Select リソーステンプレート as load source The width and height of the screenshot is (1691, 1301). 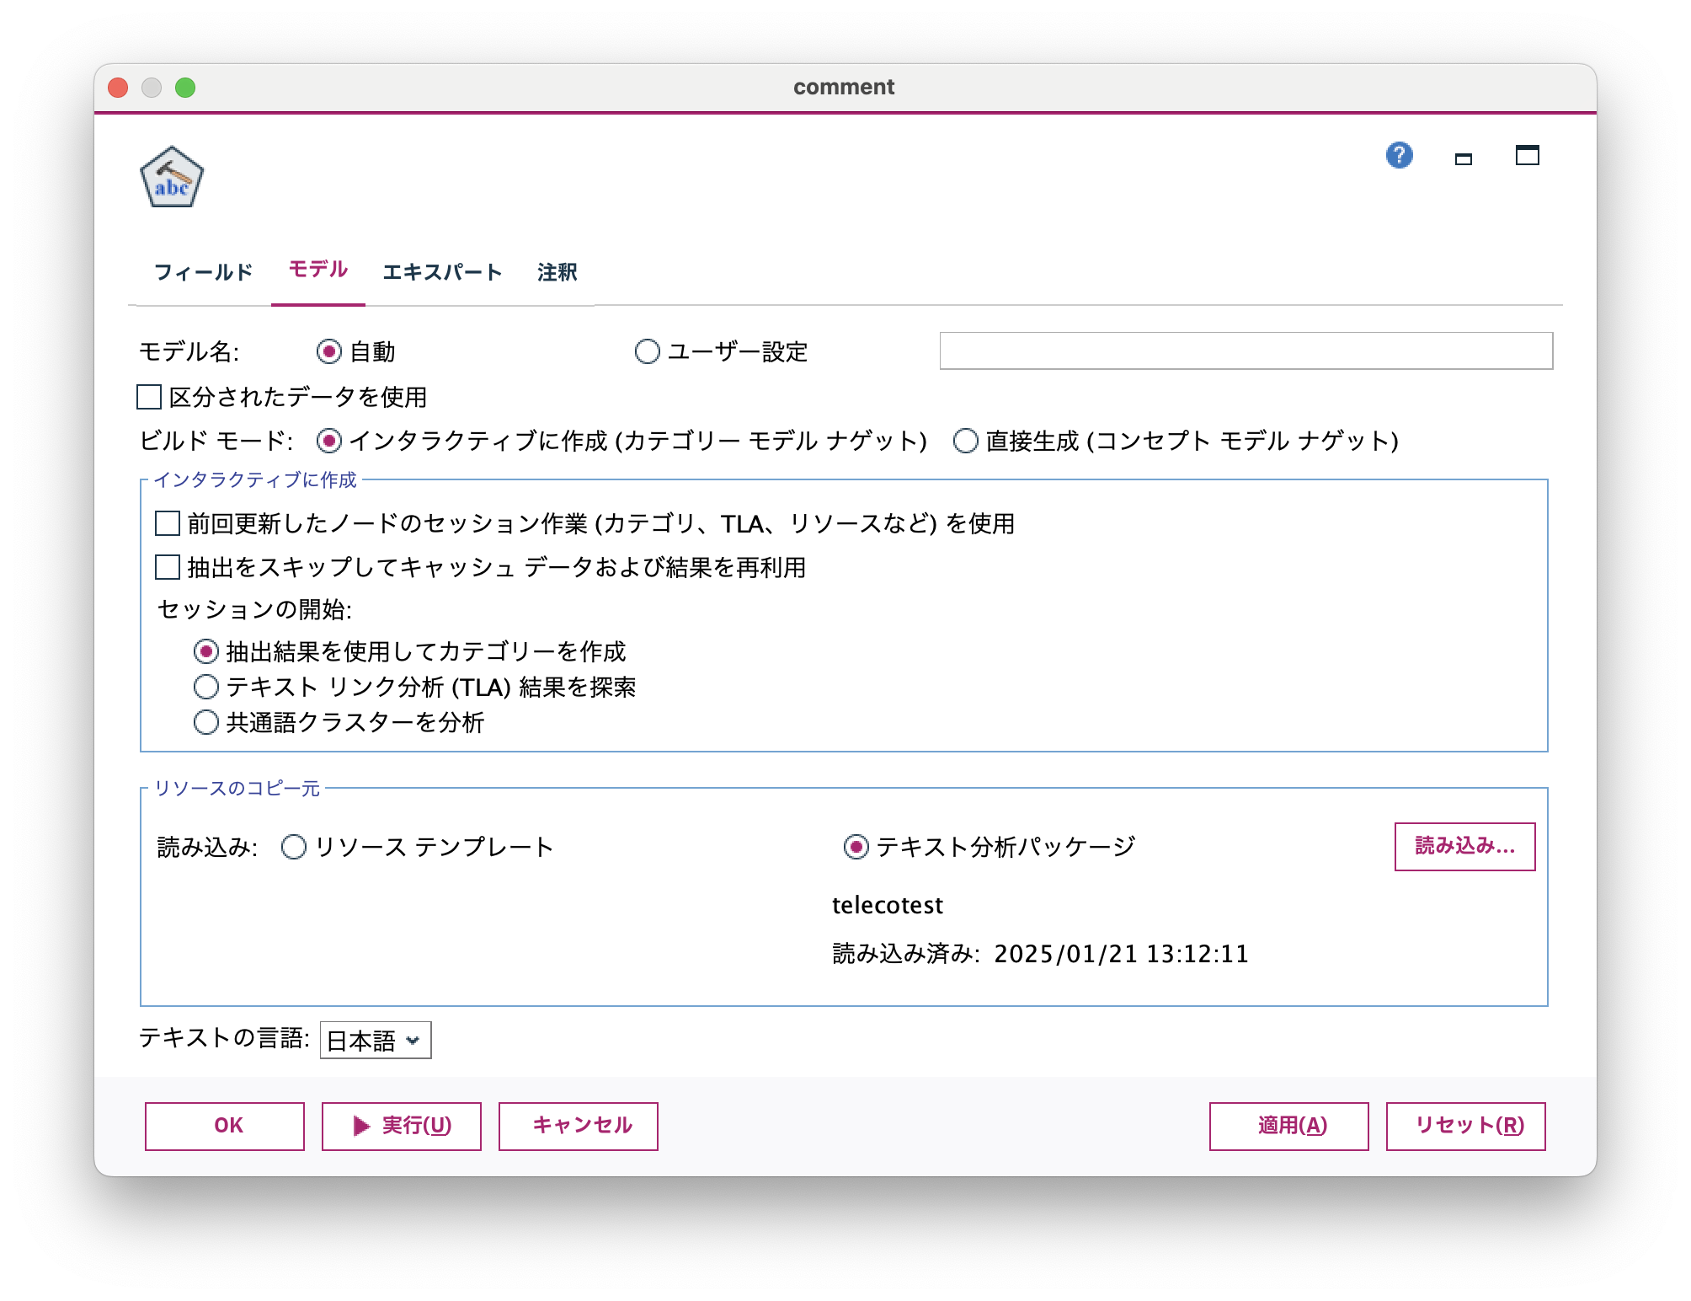(x=294, y=848)
